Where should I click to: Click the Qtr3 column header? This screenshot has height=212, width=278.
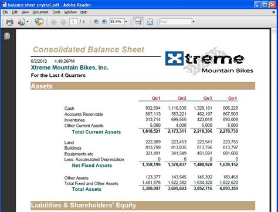click(208, 98)
